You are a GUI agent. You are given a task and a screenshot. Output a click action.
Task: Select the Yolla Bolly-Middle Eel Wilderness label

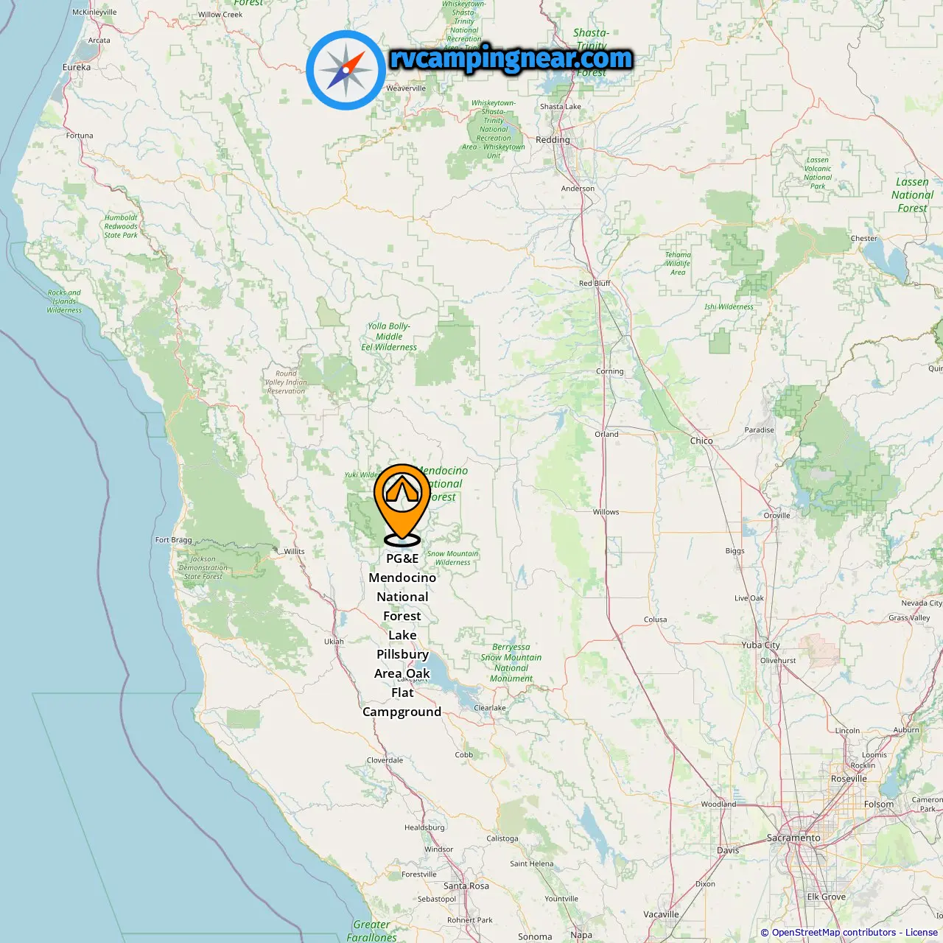(x=389, y=337)
